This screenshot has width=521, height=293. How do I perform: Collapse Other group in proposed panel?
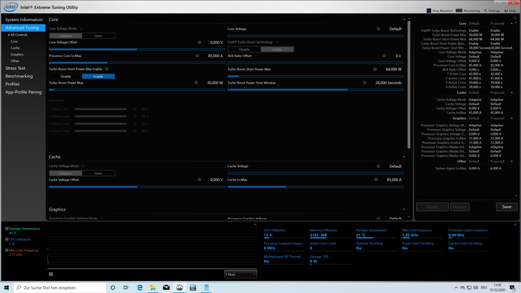point(512,161)
